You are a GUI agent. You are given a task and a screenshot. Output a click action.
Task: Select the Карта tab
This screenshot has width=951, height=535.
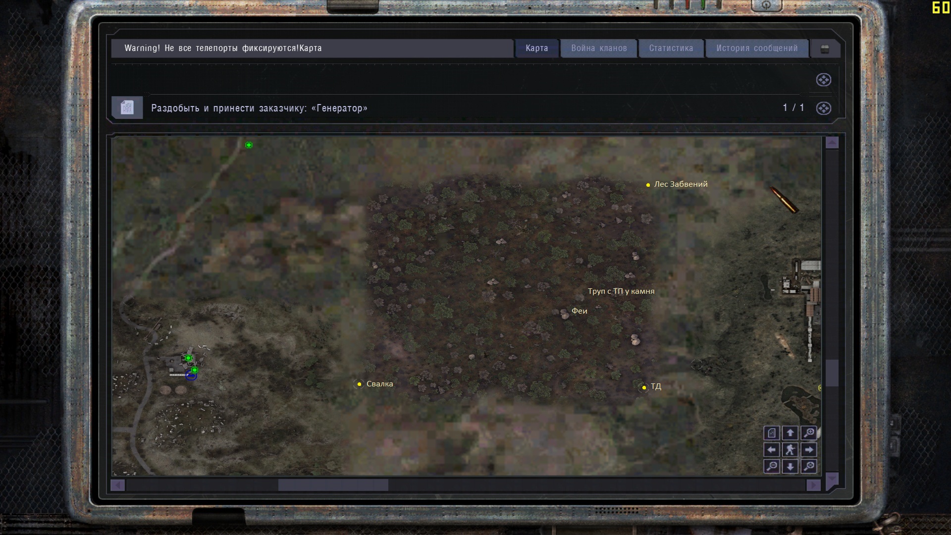tap(536, 49)
